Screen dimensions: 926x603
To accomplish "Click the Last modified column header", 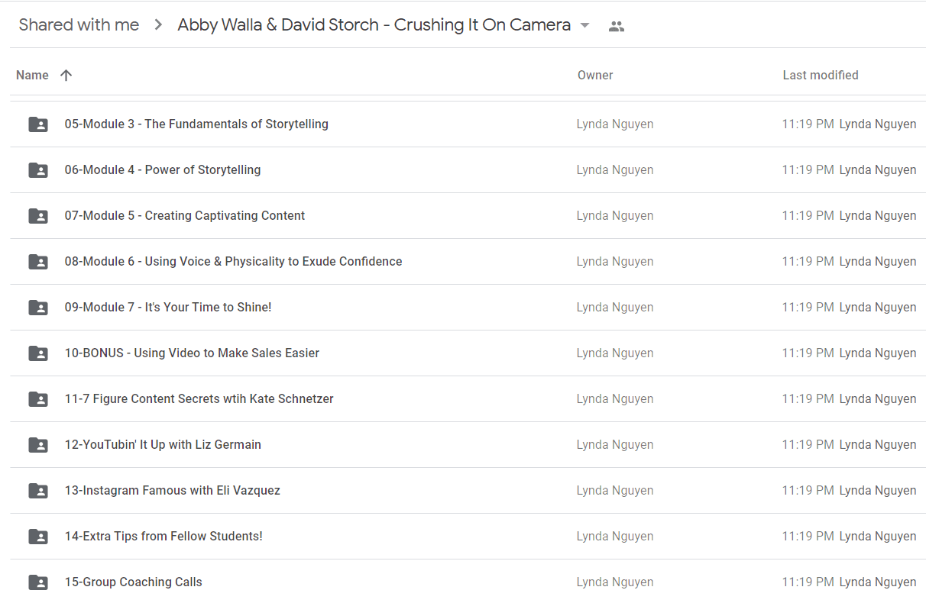I will 821,75.
